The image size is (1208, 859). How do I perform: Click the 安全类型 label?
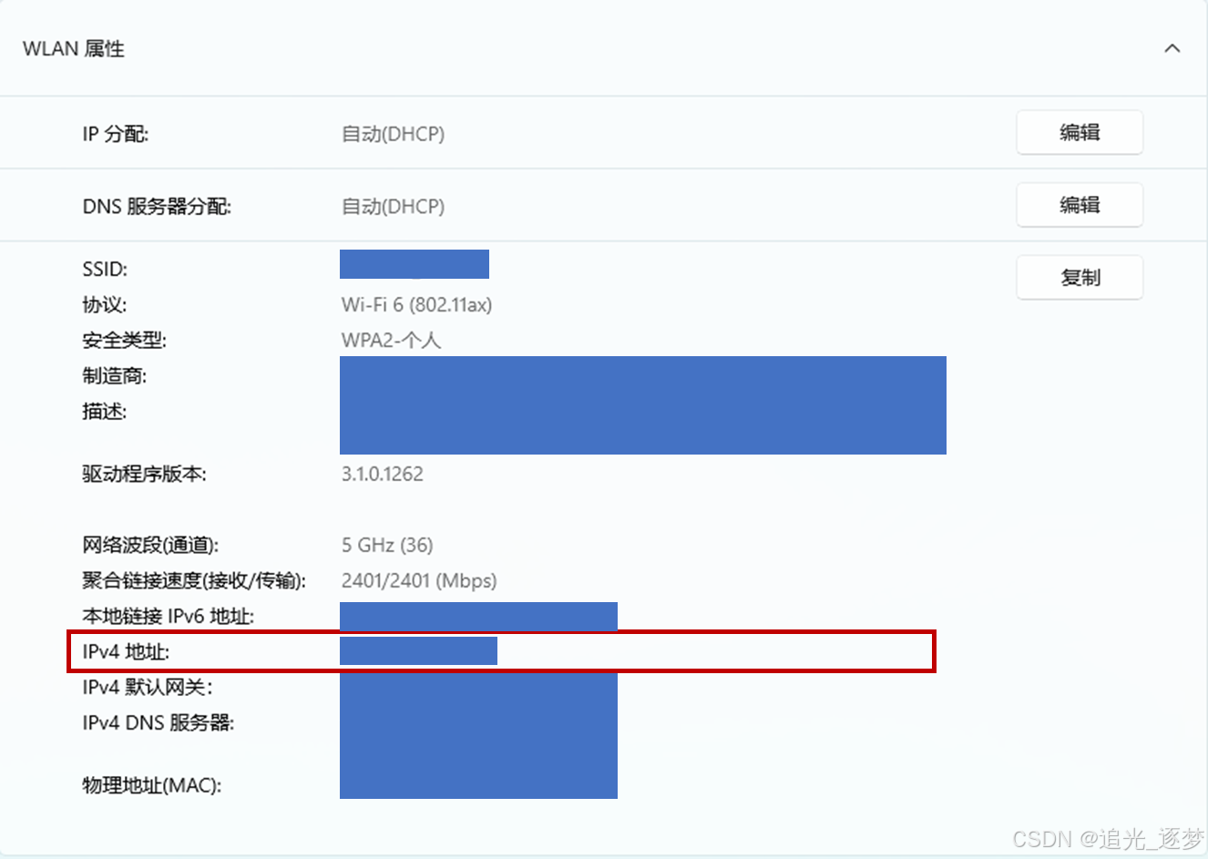click(125, 341)
